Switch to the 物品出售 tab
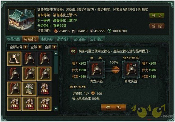Viewport: 175px width, 122px height. point(14,39)
